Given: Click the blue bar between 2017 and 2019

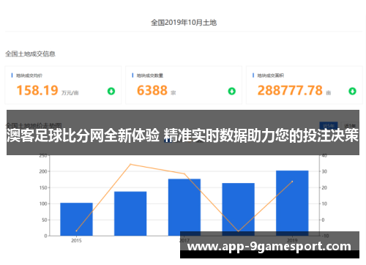Looking at the screenshot, I should point(238,209).
